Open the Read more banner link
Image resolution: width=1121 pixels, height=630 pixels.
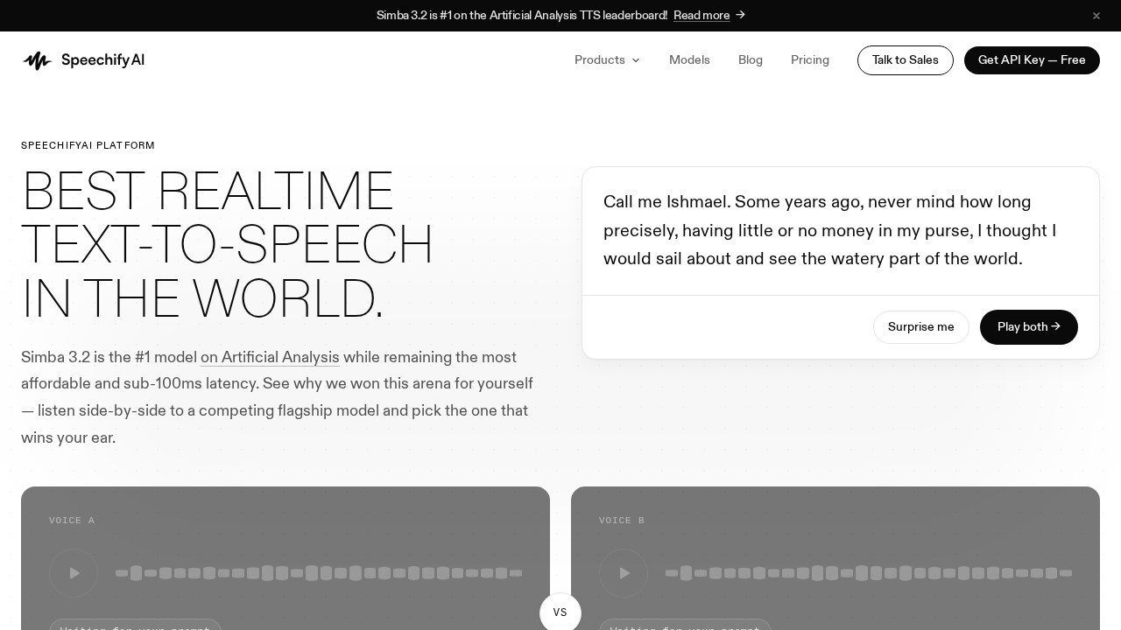tap(709, 15)
